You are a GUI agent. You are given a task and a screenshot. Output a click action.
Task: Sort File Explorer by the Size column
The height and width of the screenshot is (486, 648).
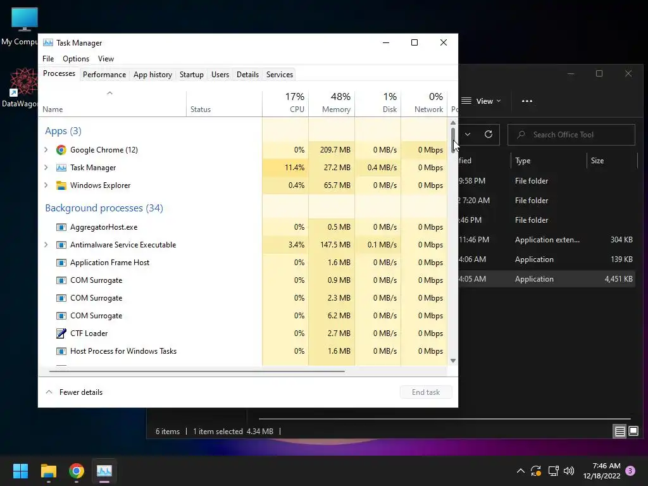coord(612,161)
